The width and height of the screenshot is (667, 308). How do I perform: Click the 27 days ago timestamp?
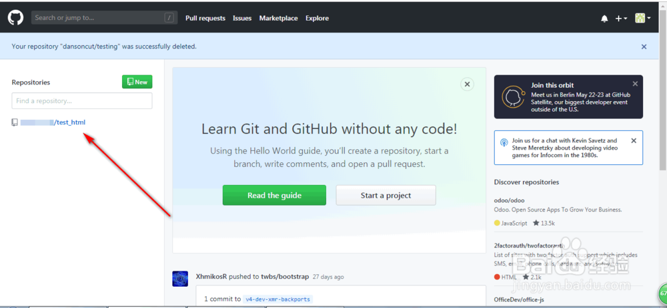[328, 277]
